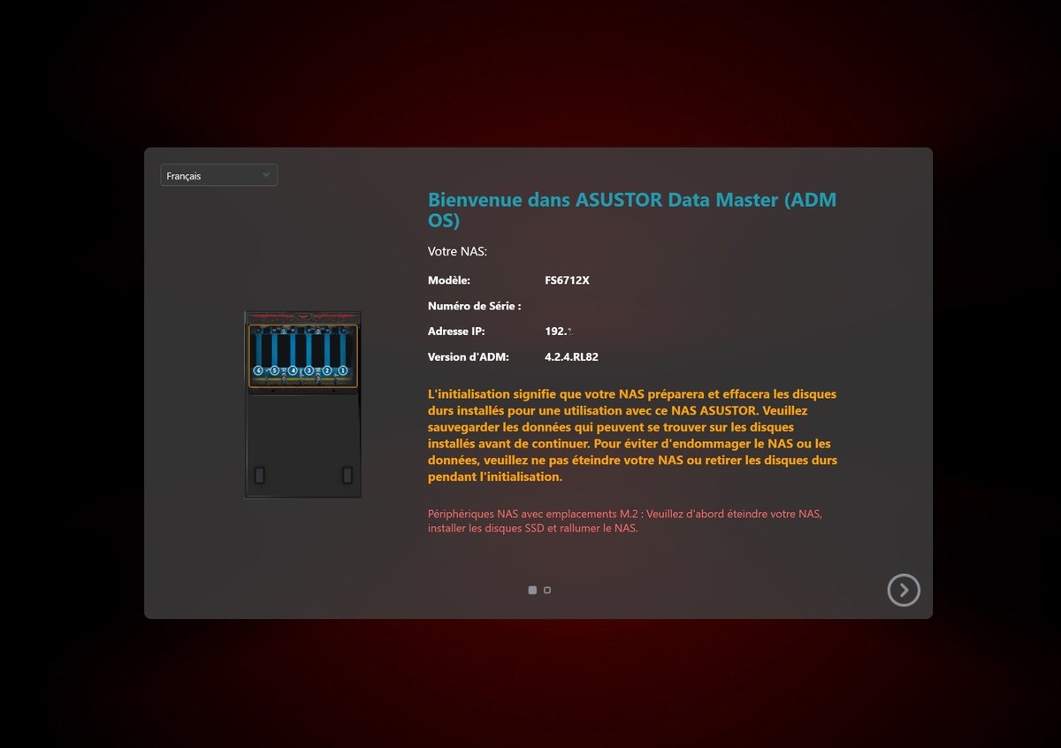The image size is (1061, 748).
Task: Select M.2 slot number 2 on the NAS diagram
Action: (326, 370)
